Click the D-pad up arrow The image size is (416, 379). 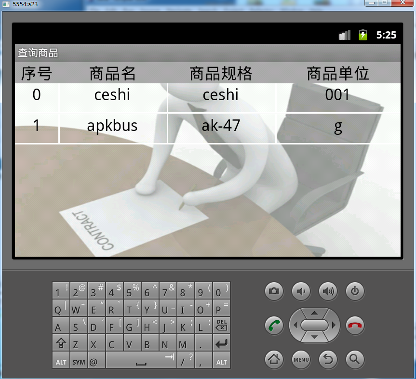tap(314, 313)
